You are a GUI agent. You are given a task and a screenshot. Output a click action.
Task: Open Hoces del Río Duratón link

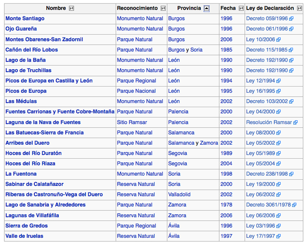point(33,153)
